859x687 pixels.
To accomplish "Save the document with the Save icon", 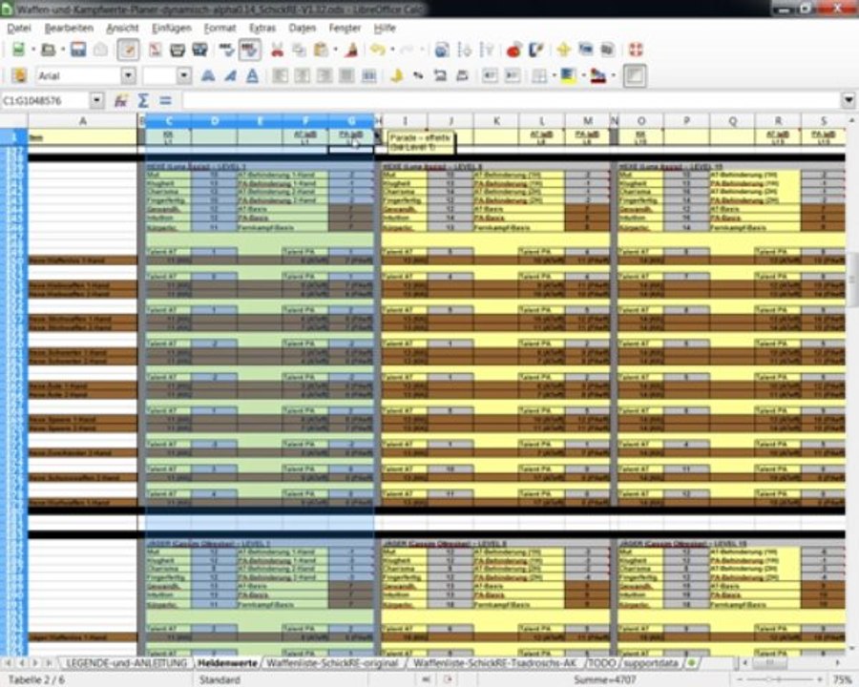I will click(x=78, y=50).
